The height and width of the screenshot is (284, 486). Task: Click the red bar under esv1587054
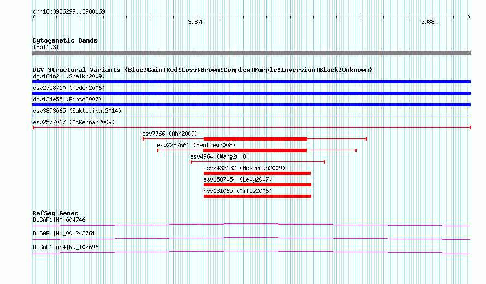click(x=258, y=185)
